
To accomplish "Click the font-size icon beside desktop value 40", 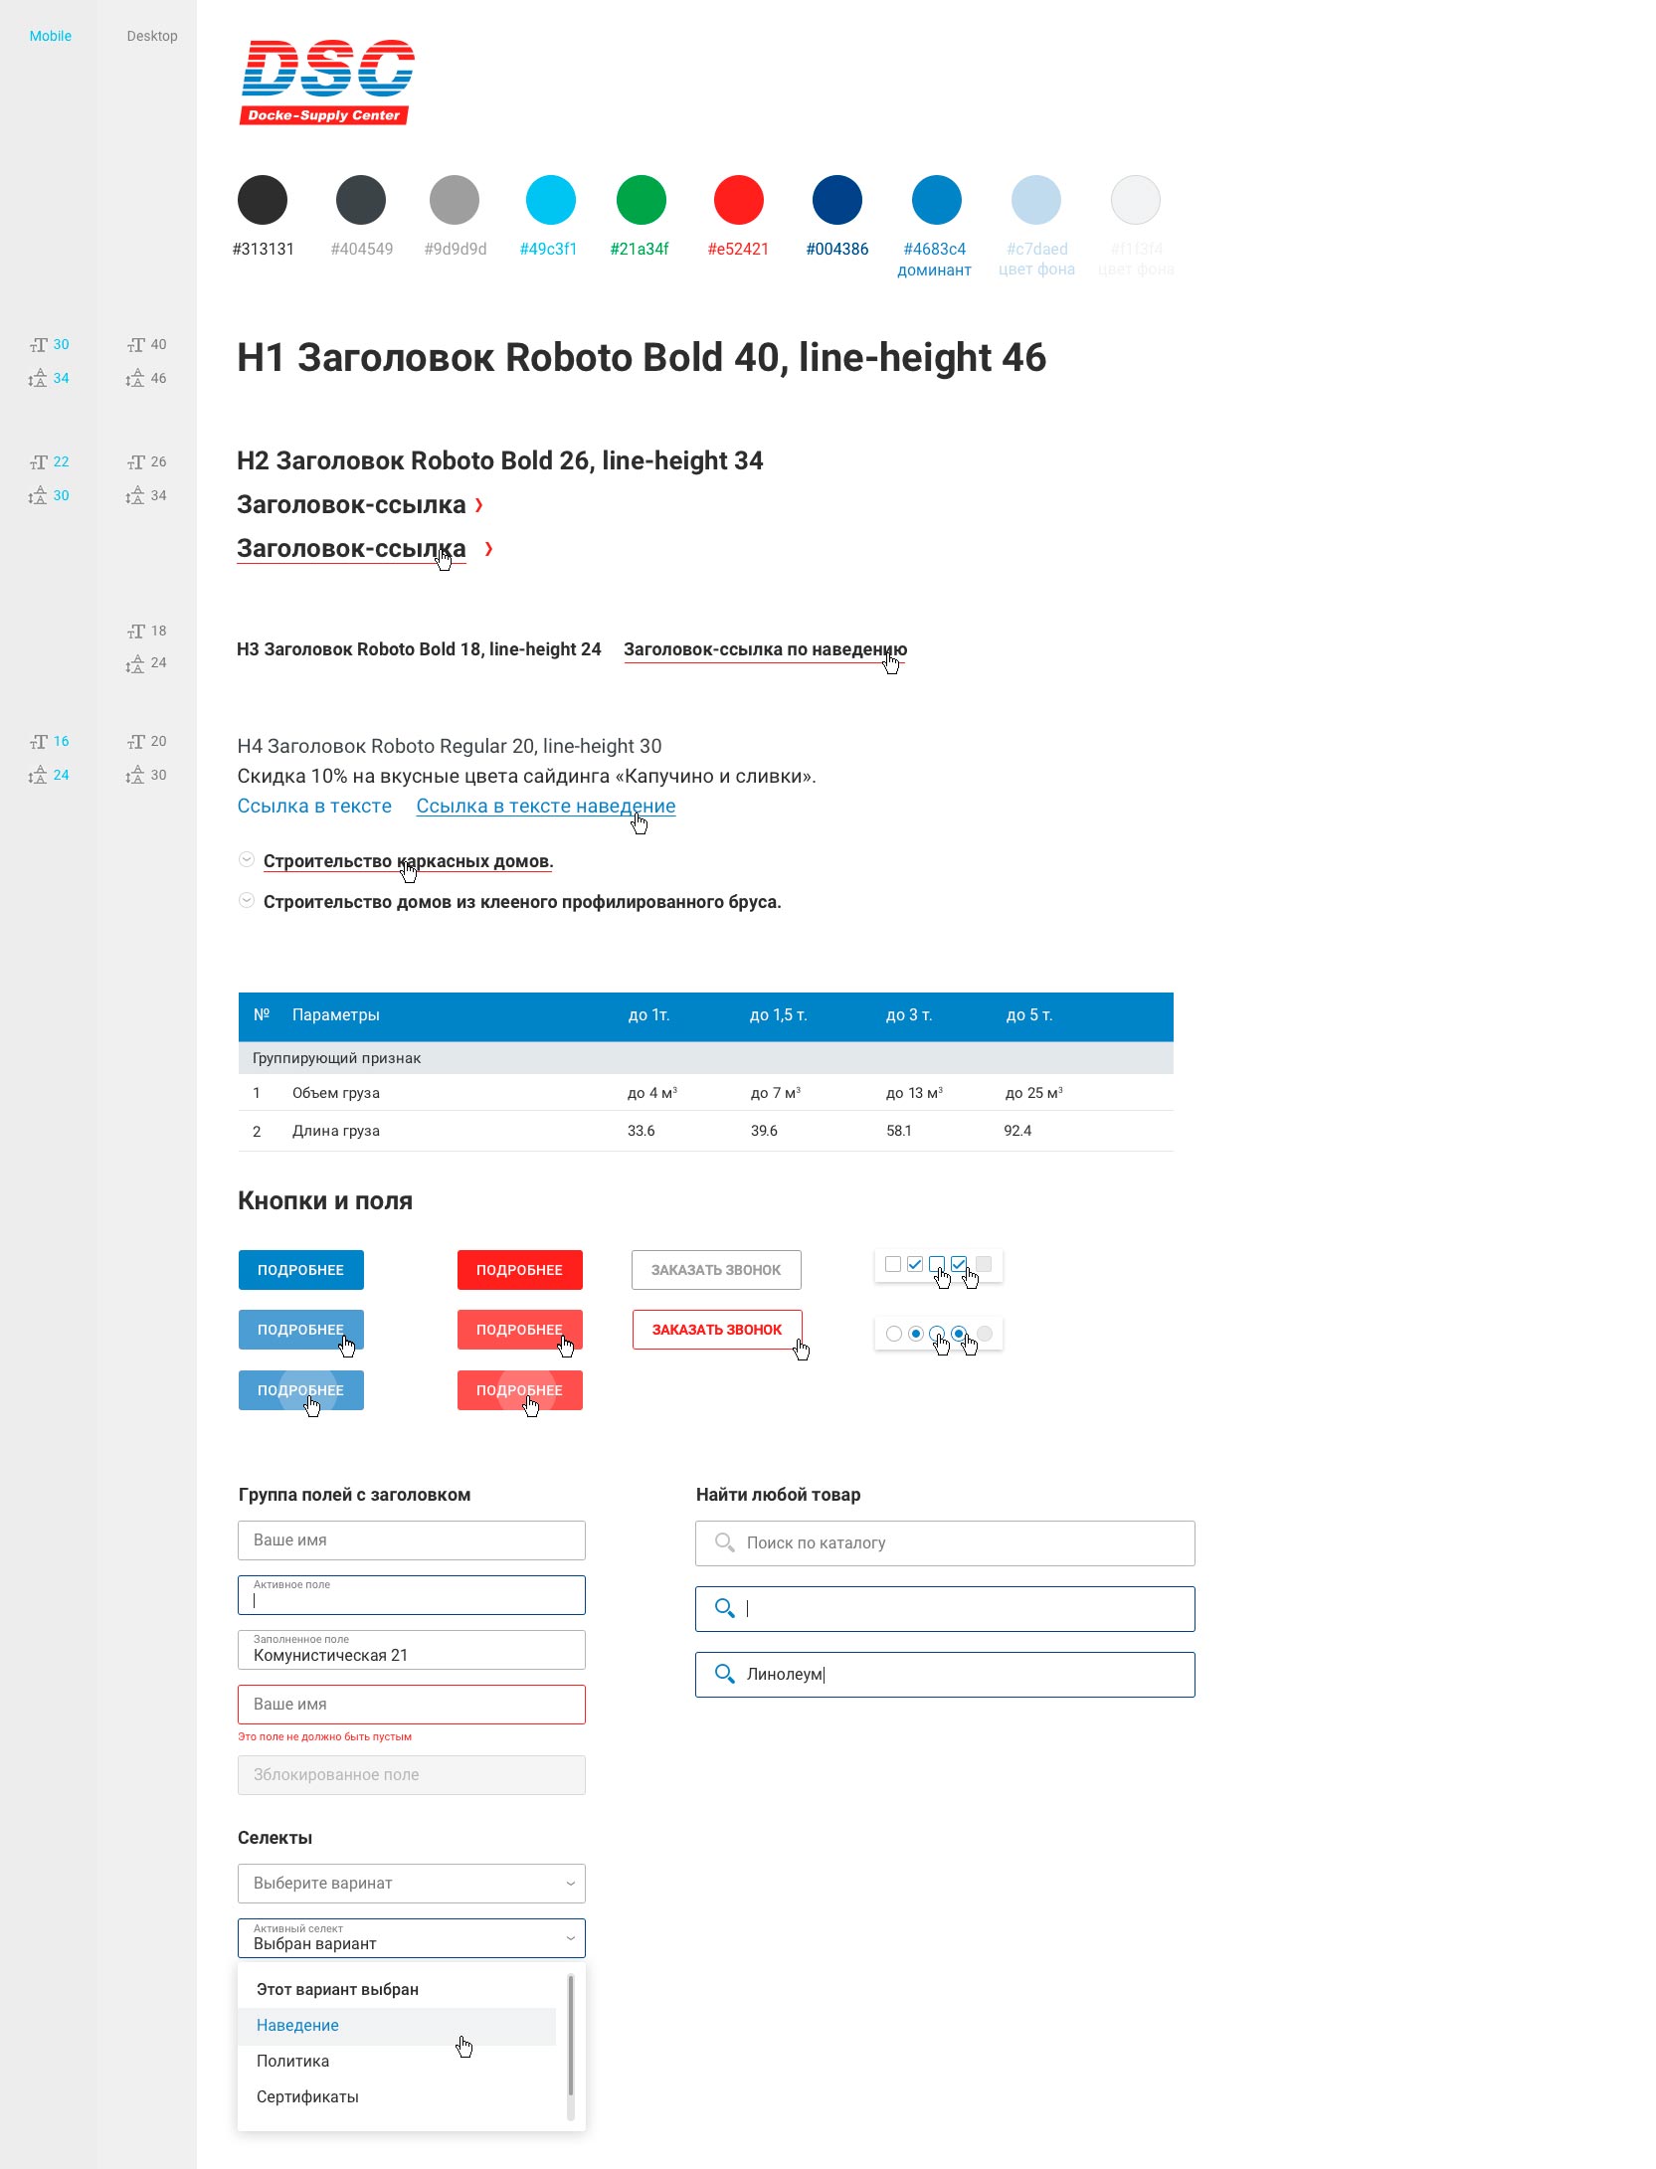I will click(136, 345).
